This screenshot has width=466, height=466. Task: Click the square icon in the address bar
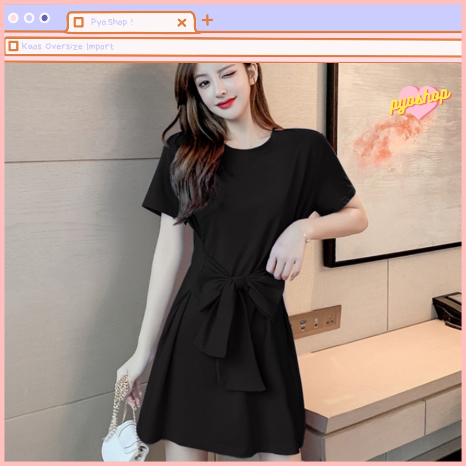(x=13, y=46)
